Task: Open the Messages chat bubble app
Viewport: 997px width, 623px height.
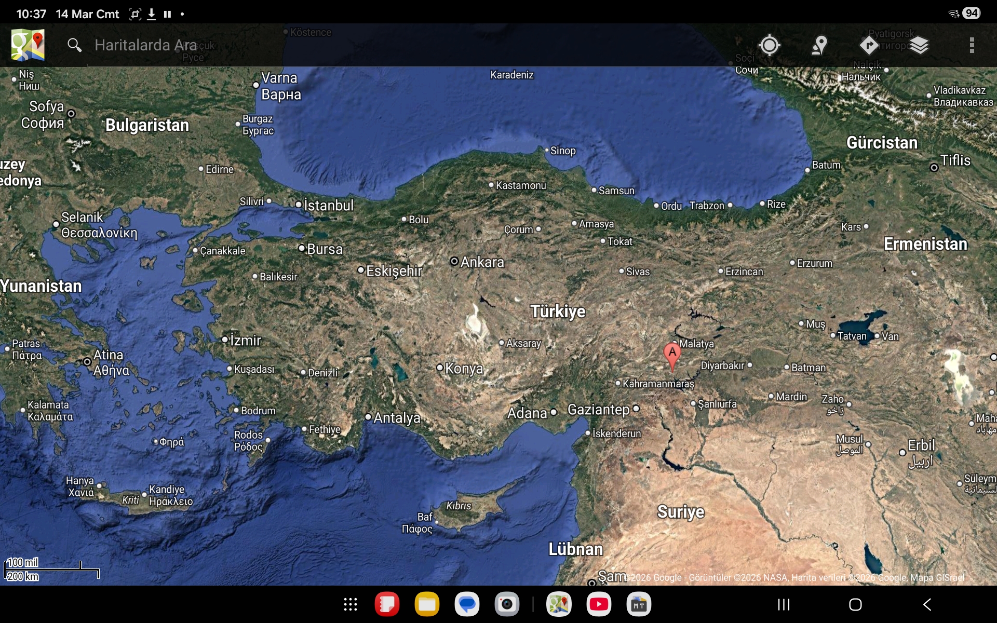Action: [x=467, y=604]
